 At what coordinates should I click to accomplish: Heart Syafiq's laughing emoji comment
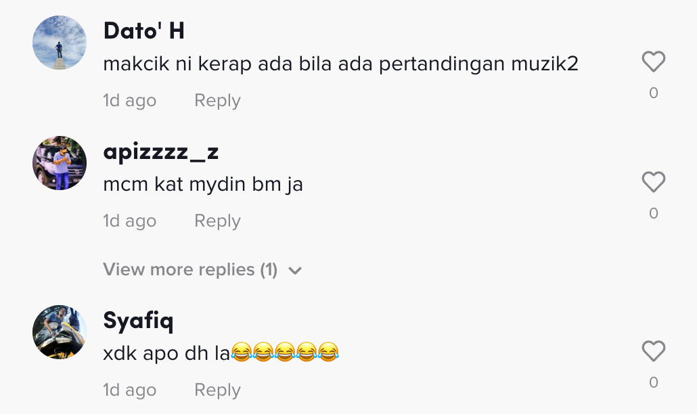coord(653,352)
